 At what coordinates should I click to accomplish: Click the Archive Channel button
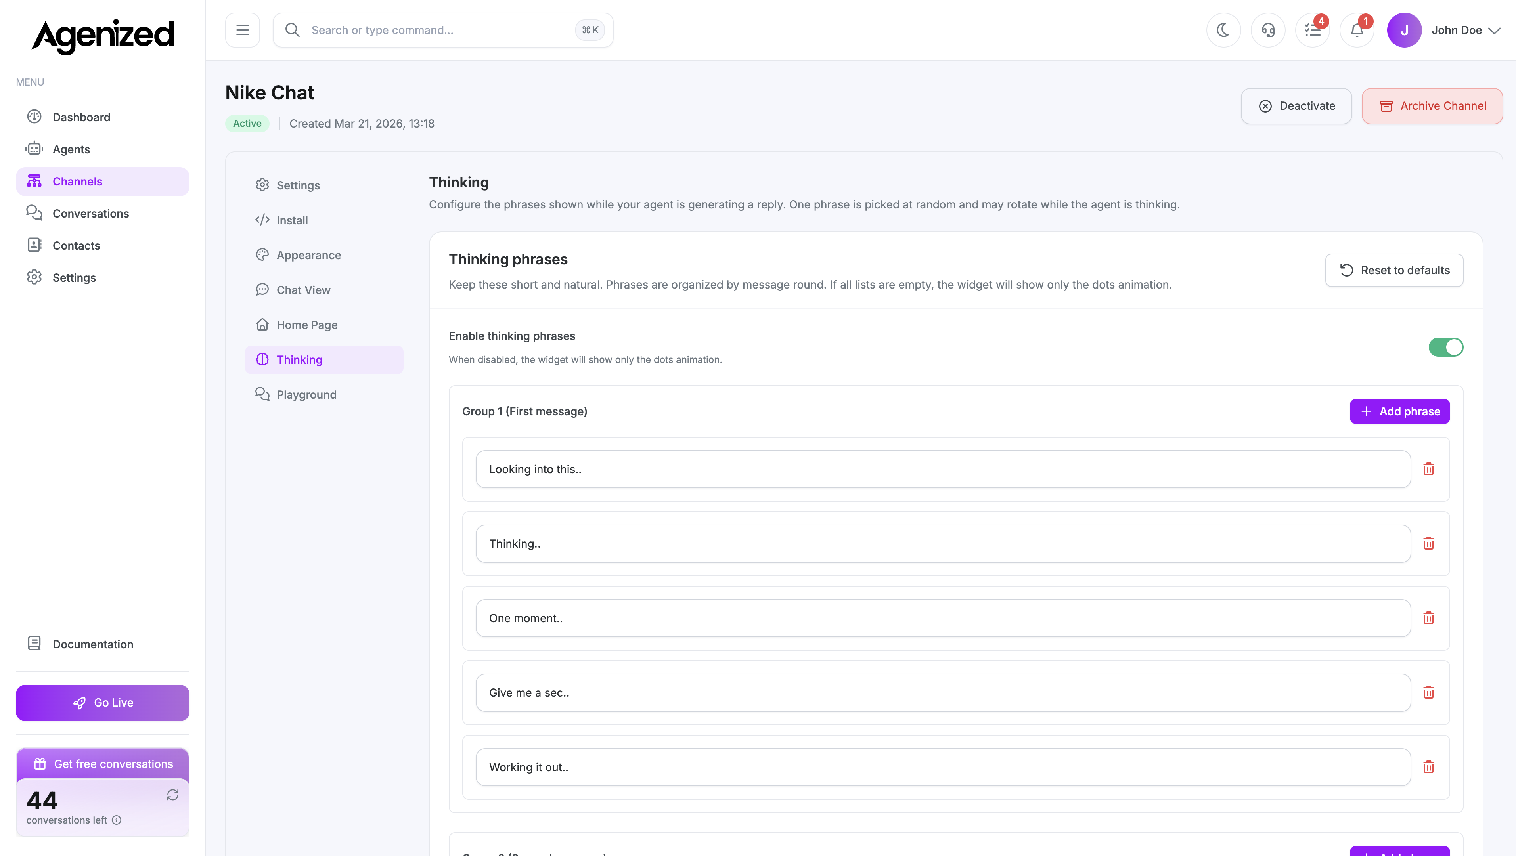1432,106
